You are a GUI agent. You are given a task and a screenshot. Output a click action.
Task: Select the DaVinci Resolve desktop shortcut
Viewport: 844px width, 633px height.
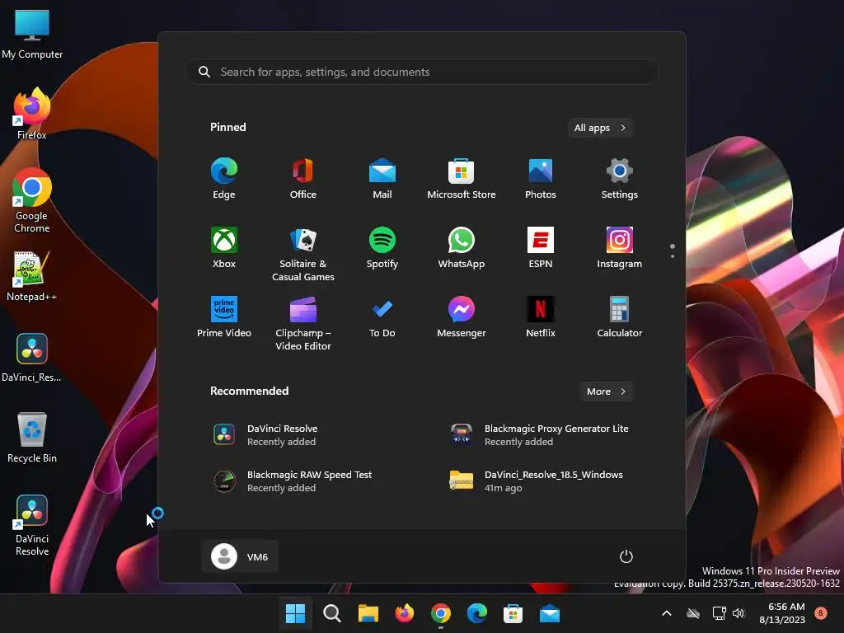[32, 525]
